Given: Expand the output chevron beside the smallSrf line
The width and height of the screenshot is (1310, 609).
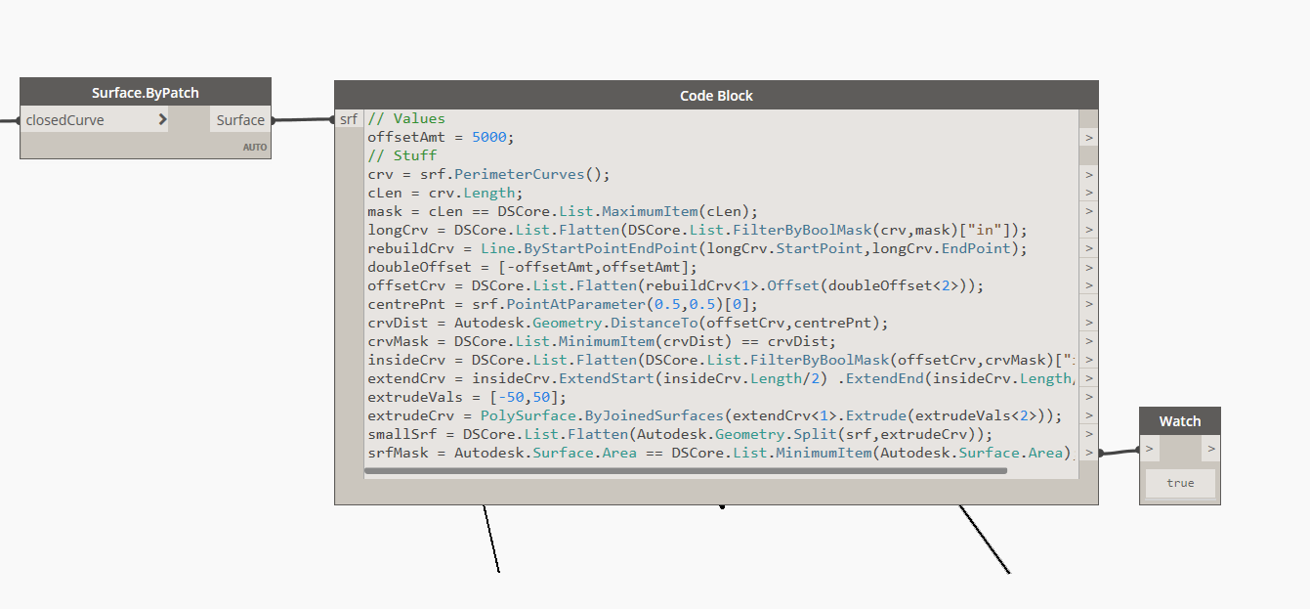Looking at the screenshot, I should [1088, 433].
